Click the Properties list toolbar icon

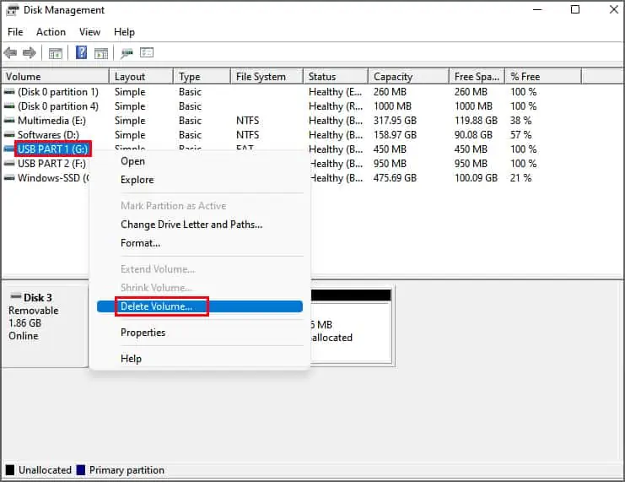[147, 53]
